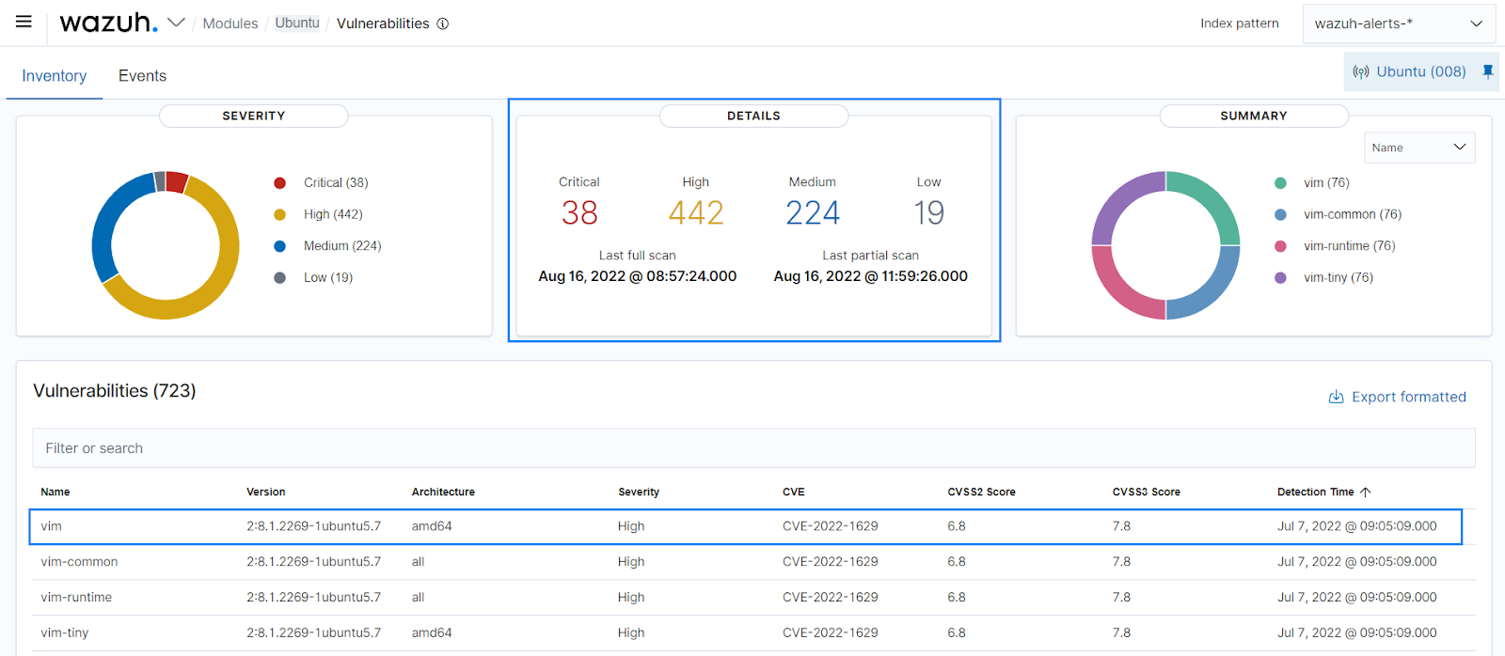The width and height of the screenshot is (1505, 656).
Task: Select the Critical (38) legend color dot
Action: pyautogui.click(x=279, y=182)
